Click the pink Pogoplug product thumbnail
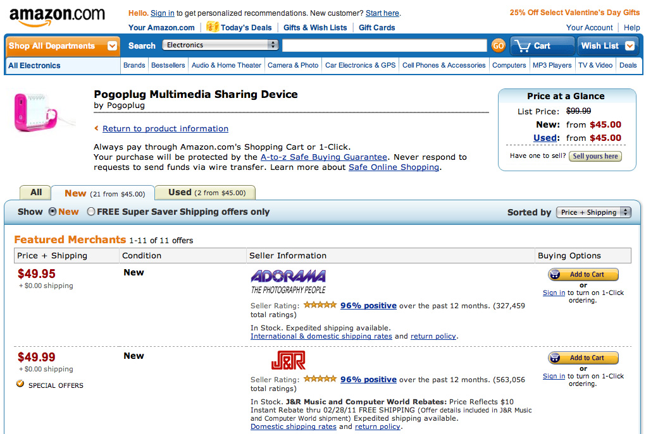Viewport: 646px width, 434px height. pyautogui.click(x=36, y=111)
